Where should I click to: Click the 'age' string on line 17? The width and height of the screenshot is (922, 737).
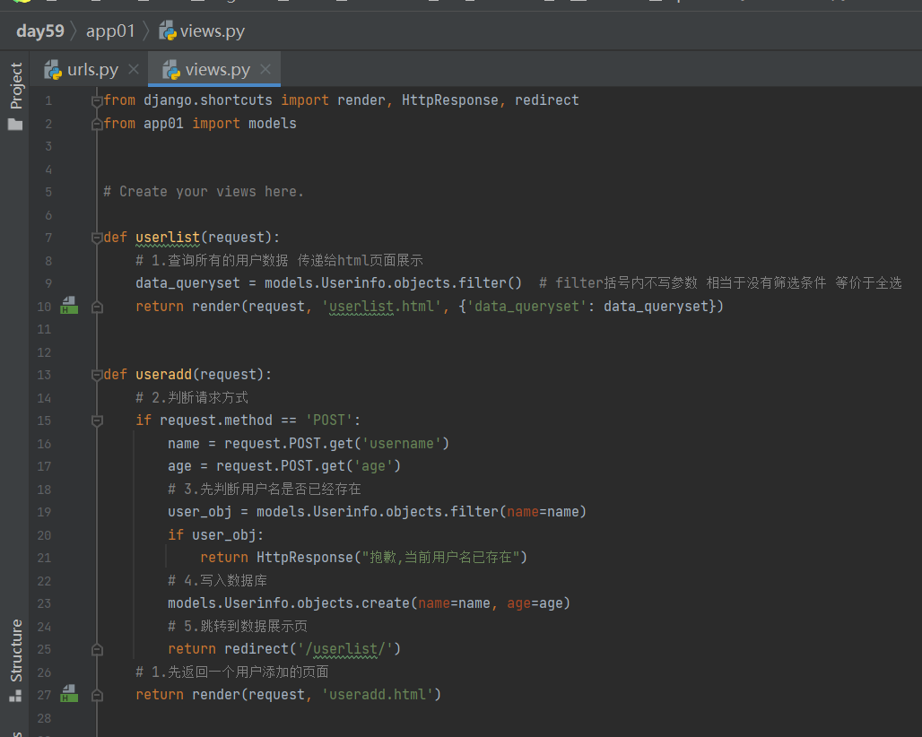coord(373,465)
